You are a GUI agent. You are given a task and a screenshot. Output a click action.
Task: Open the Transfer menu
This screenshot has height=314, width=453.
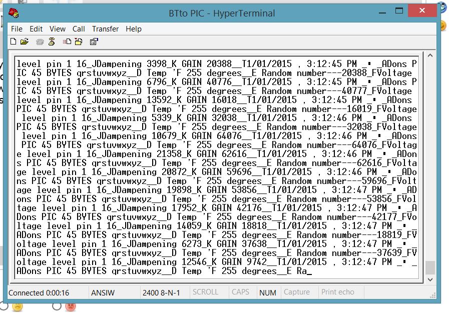click(x=105, y=29)
